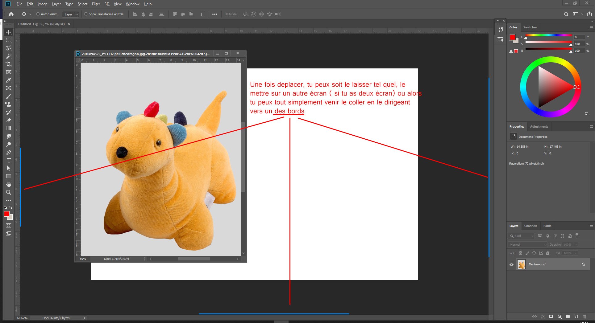Select the Eraser tool
The image size is (595, 323).
[x=9, y=121]
